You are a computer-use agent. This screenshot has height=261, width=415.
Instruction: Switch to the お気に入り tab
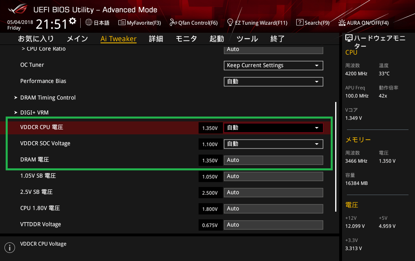pyautogui.click(x=36, y=39)
